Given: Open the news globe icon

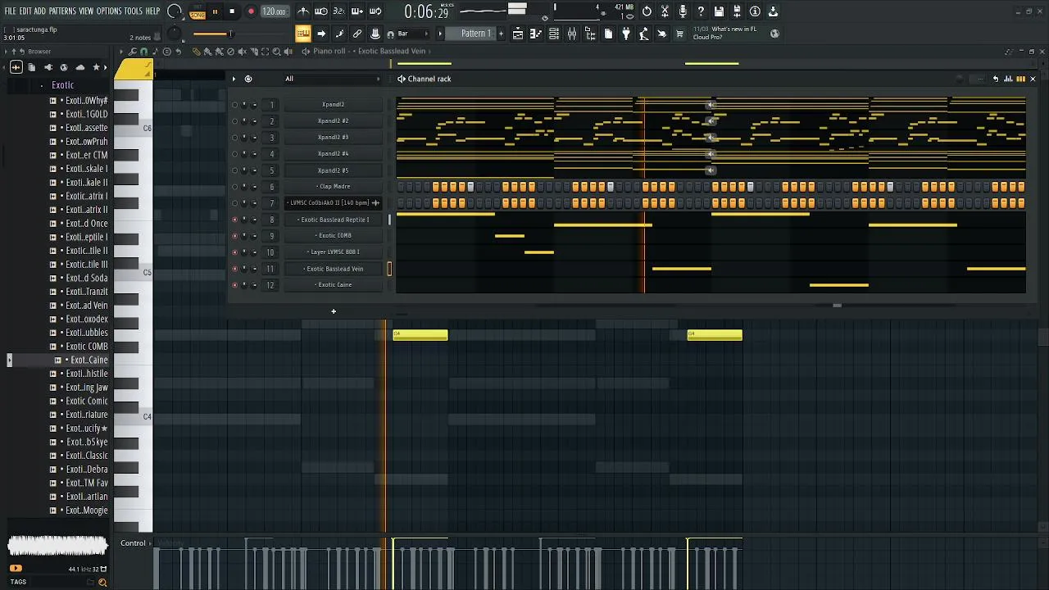Looking at the screenshot, I should coord(774,34).
